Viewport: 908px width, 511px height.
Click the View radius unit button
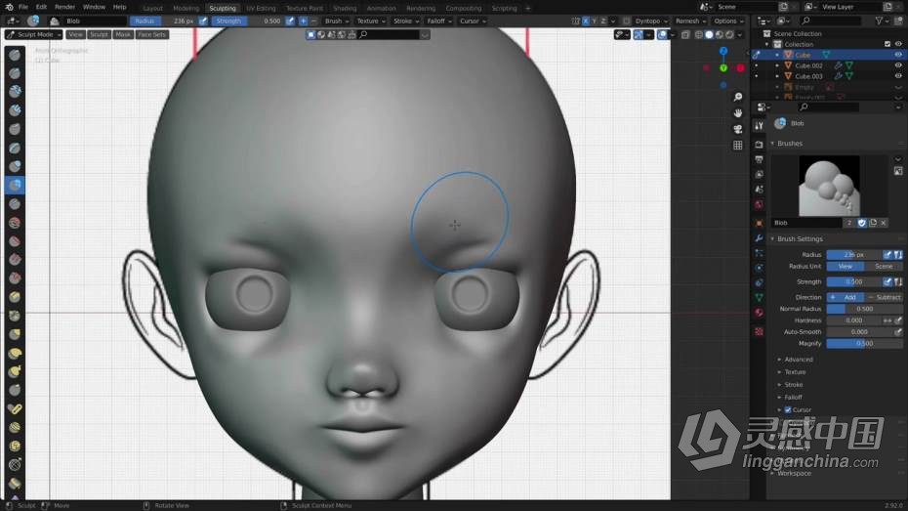pyautogui.click(x=845, y=267)
